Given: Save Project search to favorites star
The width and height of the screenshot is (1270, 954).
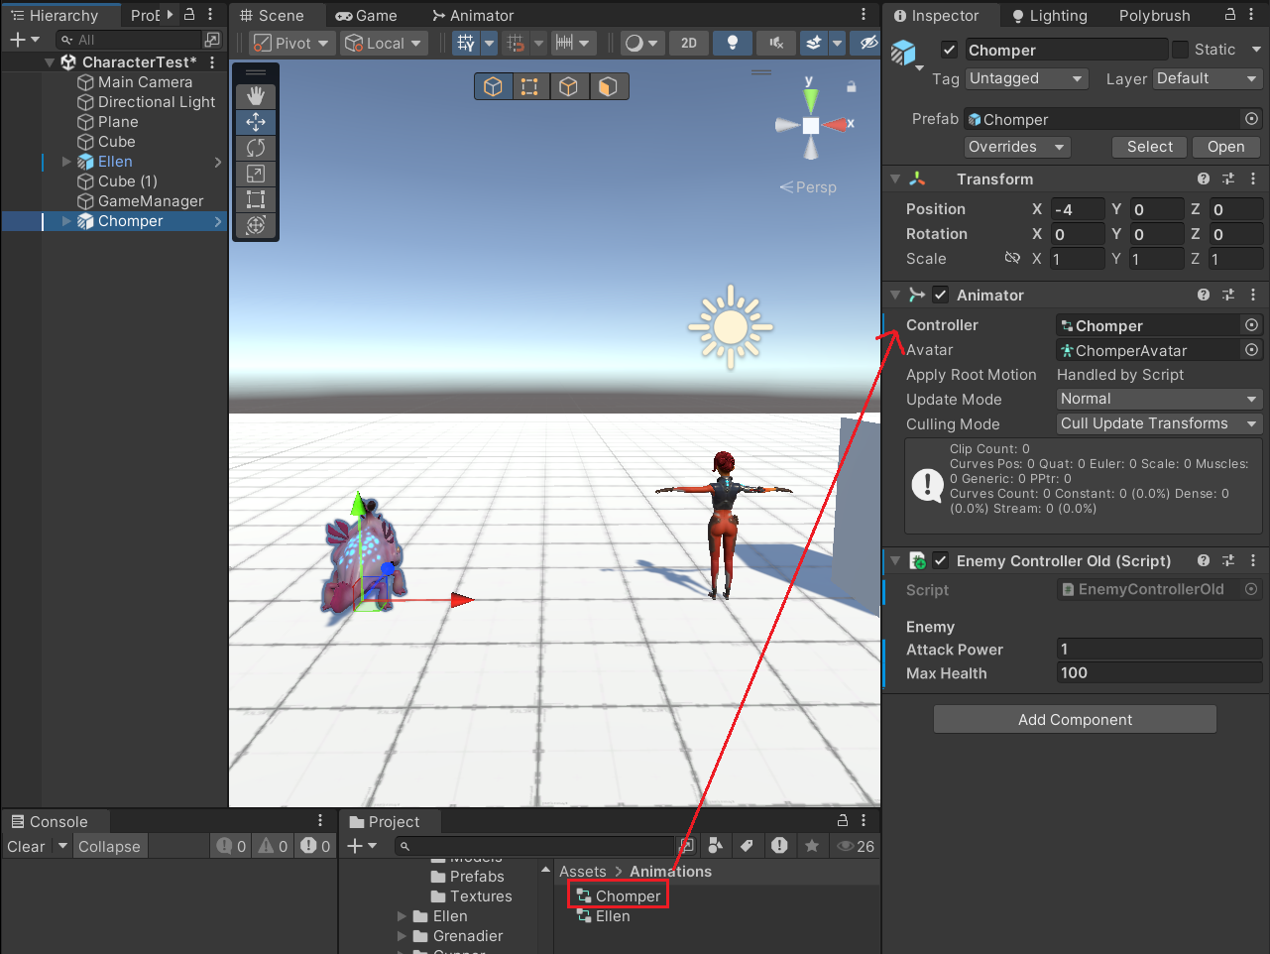Looking at the screenshot, I should pyautogui.click(x=812, y=846).
